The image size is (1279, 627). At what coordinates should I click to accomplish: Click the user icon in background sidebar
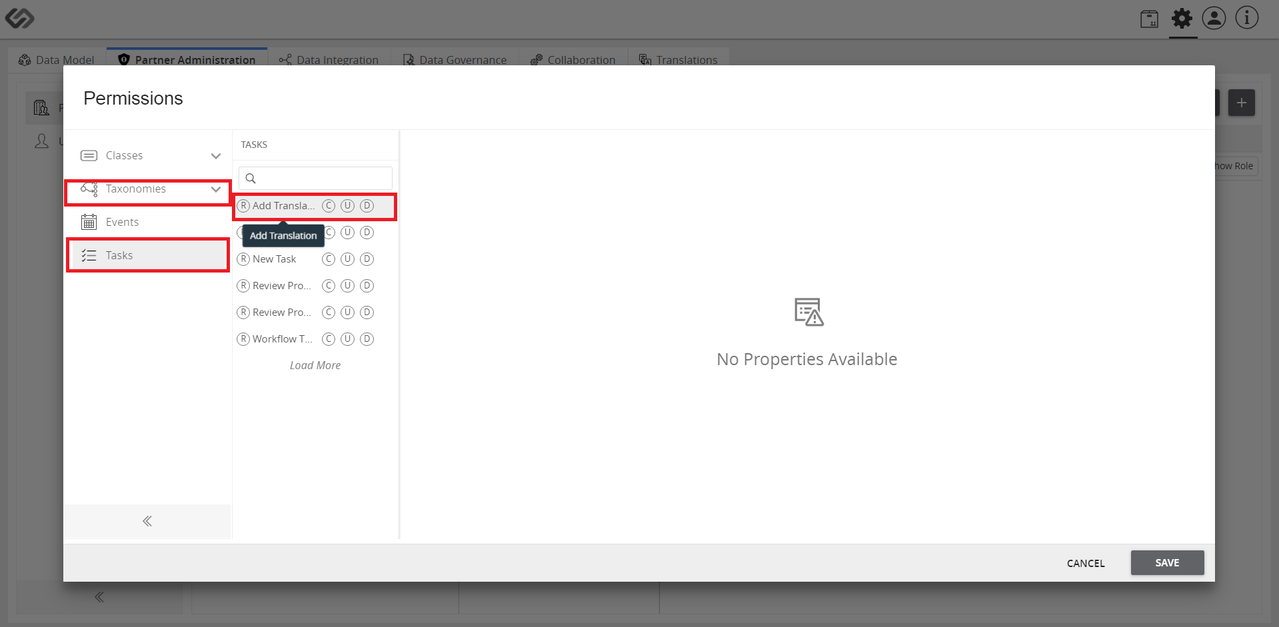[42, 141]
